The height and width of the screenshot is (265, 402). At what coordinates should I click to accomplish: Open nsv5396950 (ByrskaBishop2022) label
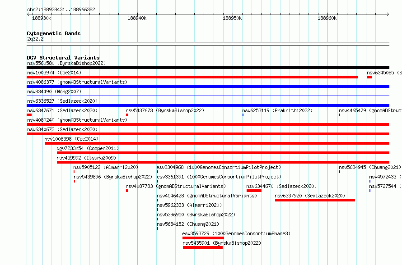[196, 215]
